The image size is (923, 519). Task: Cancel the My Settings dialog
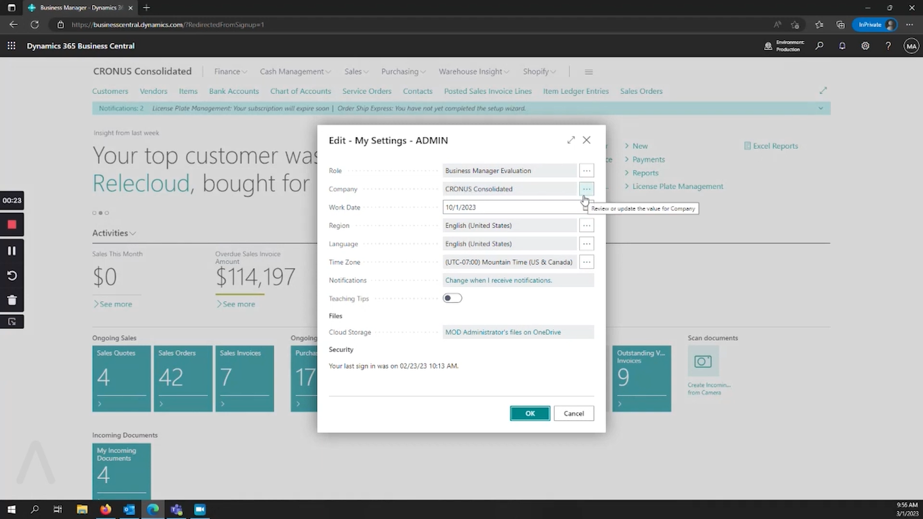[574, 414]
